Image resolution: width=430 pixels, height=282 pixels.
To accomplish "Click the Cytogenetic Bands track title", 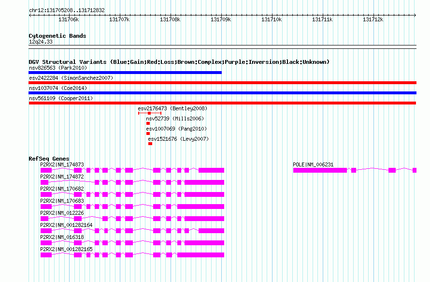I will point(57,36).
